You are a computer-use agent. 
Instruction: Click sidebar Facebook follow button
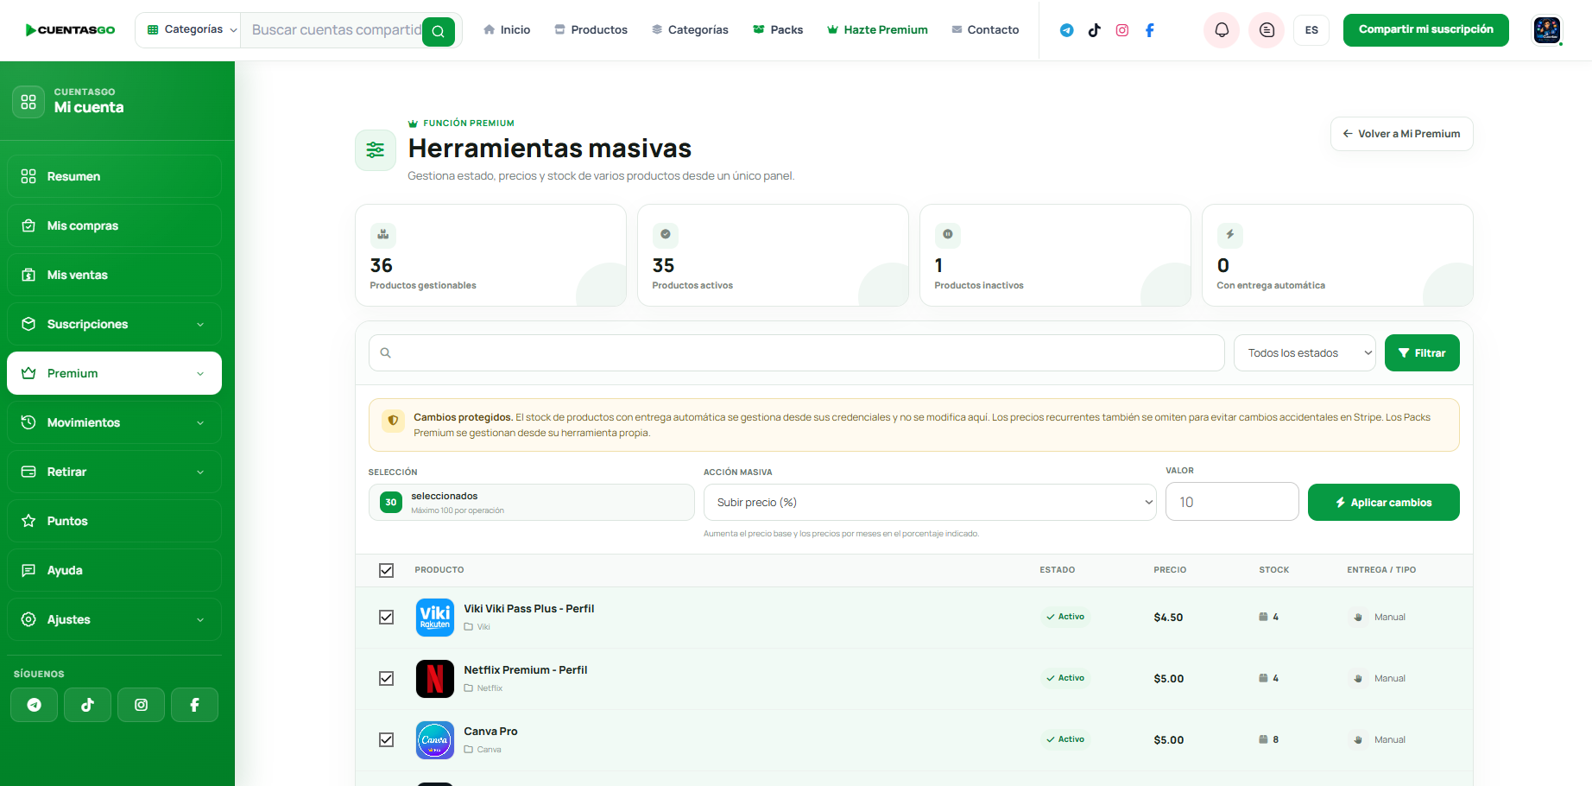(x=194, y=705)
